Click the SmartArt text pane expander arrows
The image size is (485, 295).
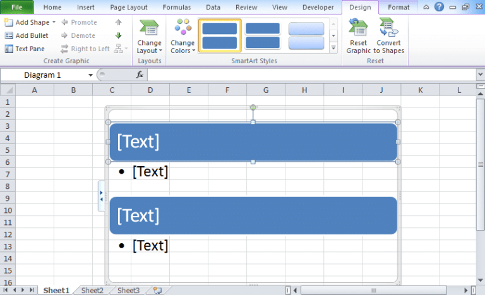[x=101, y=196]
